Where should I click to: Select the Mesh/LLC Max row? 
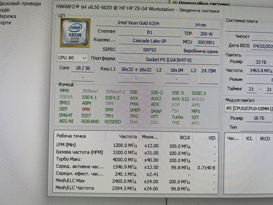click(135, 181)
